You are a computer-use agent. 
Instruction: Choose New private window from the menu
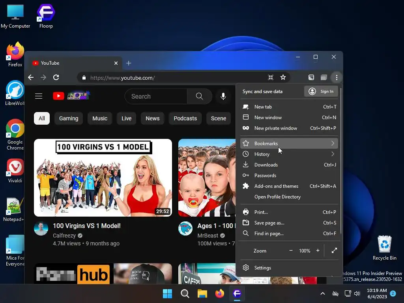(x=289, y=128)
